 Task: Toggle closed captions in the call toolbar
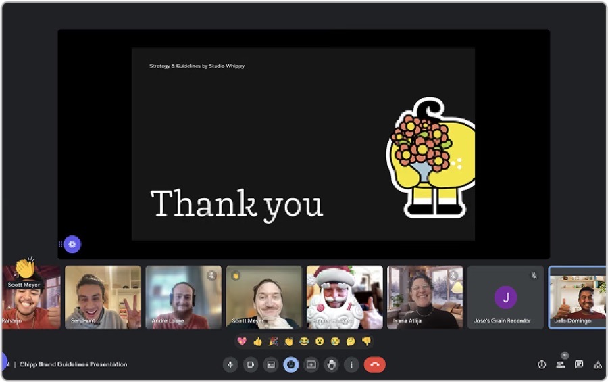[271, 364]
